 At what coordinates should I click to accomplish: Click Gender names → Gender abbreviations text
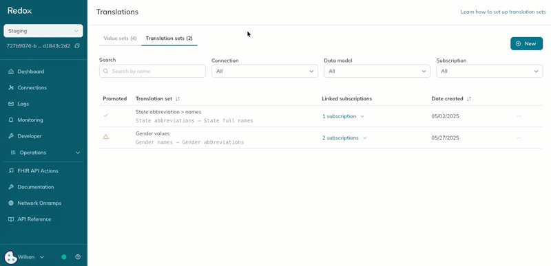click(x=190, y=142)
